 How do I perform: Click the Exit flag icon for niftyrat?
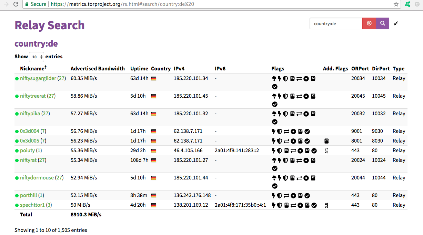tap(274, 160)
